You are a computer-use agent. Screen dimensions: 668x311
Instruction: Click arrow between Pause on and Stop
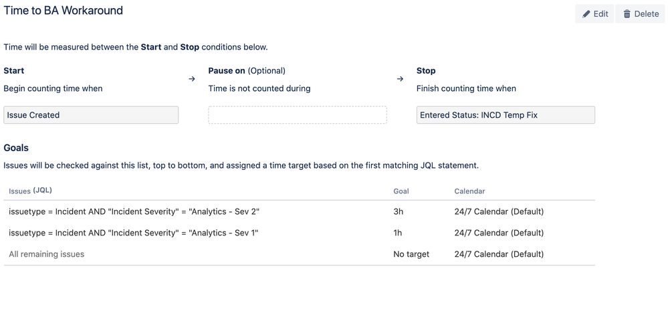tap(400, 79)
